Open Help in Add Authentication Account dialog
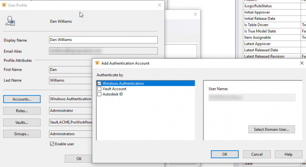The image size is (306, 167). 289,154
